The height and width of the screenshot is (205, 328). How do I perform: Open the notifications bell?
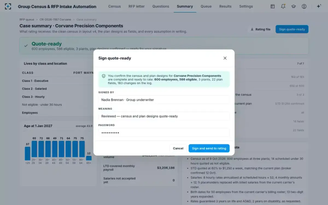pos(283,6)
